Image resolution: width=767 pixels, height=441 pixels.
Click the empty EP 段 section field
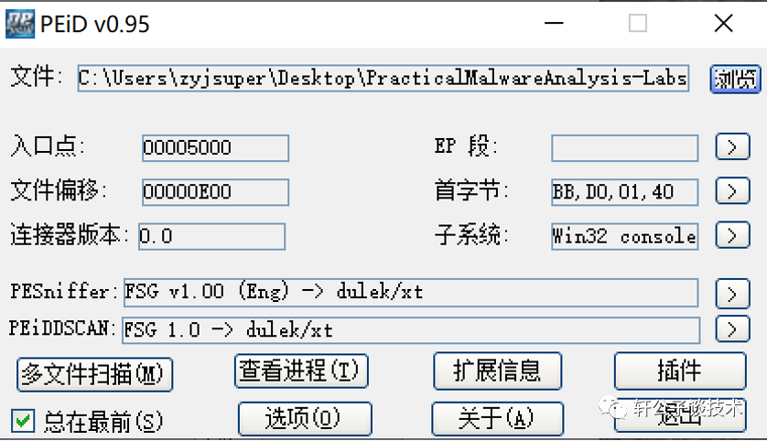624,148
